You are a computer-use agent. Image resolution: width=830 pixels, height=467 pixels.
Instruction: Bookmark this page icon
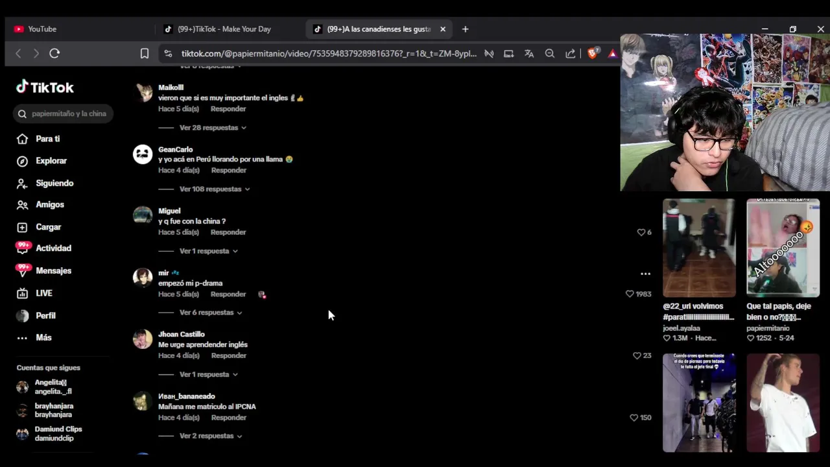[145, 54]
